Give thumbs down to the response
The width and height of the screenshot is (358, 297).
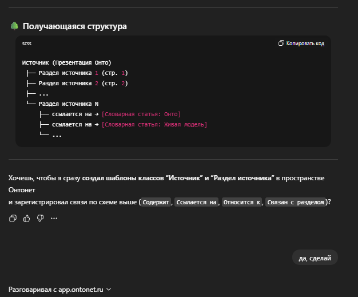point(40,219)
